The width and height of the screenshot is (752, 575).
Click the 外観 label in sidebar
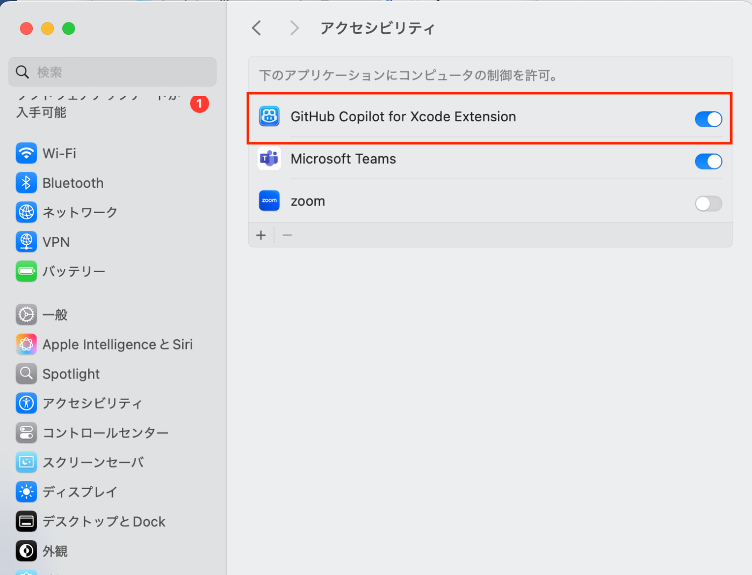55,551
